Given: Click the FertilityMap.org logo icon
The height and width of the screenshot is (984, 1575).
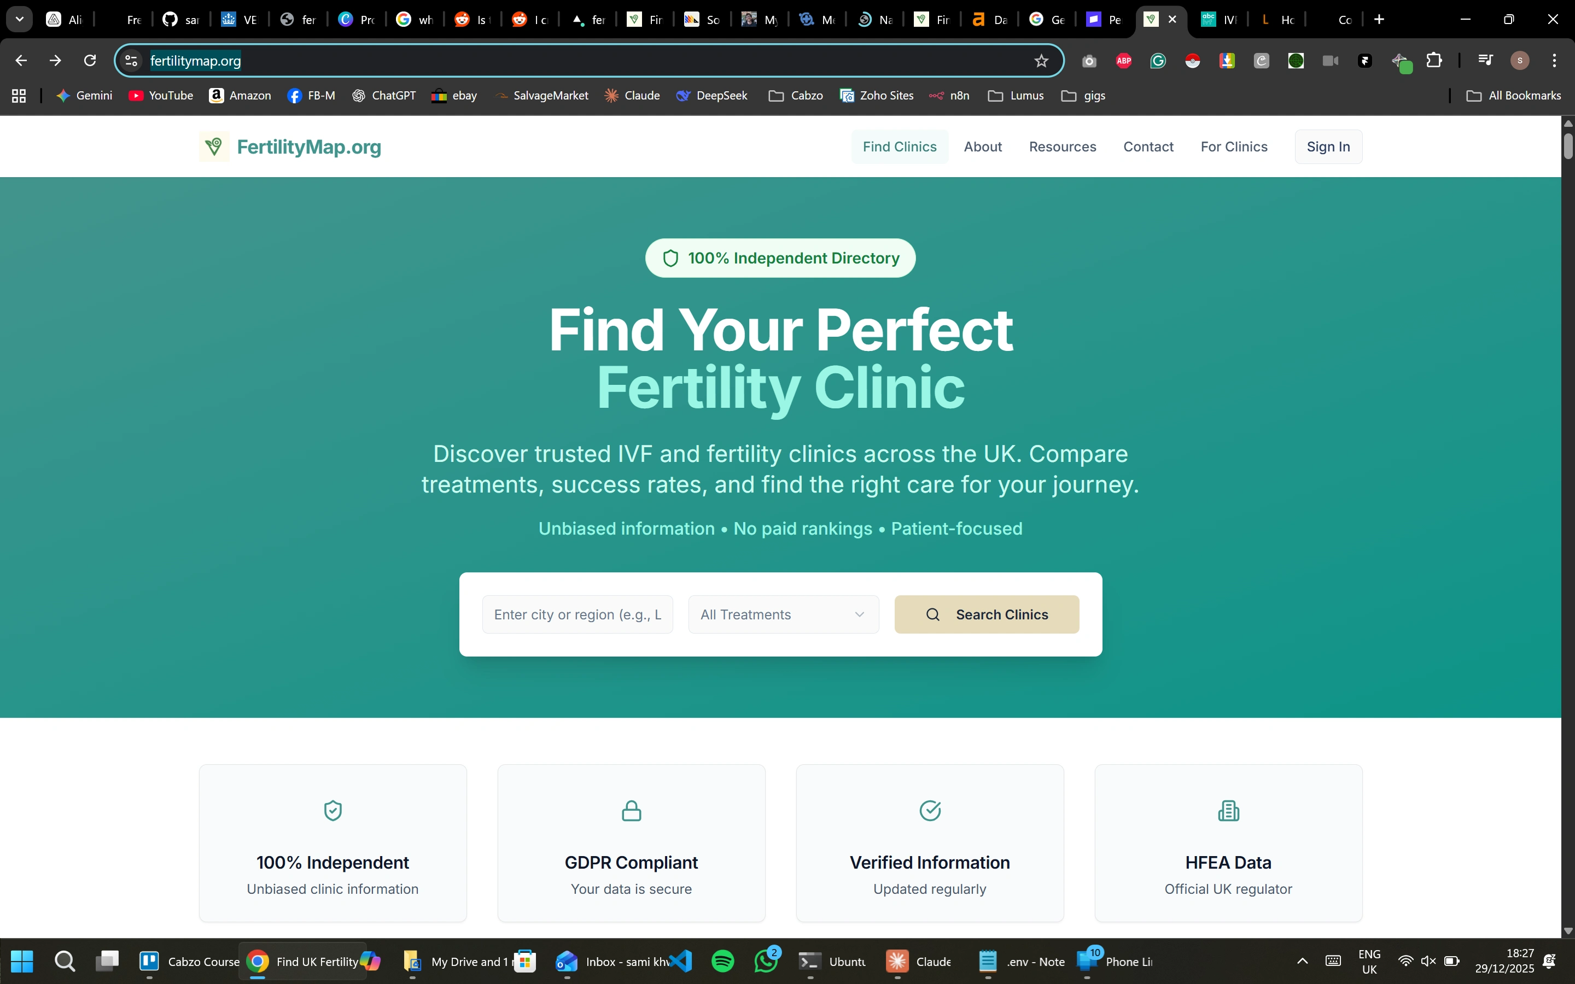Looking at the screenshot, I should tap(214, 147).
